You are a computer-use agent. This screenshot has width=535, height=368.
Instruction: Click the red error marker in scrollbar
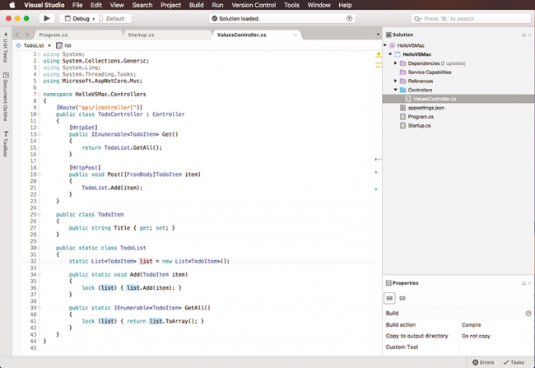[376, 159]
